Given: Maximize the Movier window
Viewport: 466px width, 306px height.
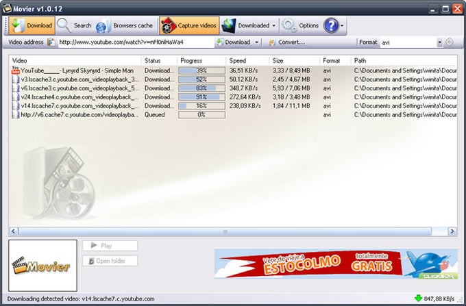Looking at the screenshot, I should pos(445,9).
